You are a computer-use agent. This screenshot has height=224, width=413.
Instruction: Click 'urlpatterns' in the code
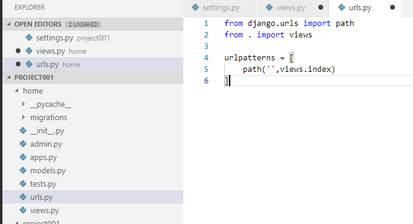[250, 58]
